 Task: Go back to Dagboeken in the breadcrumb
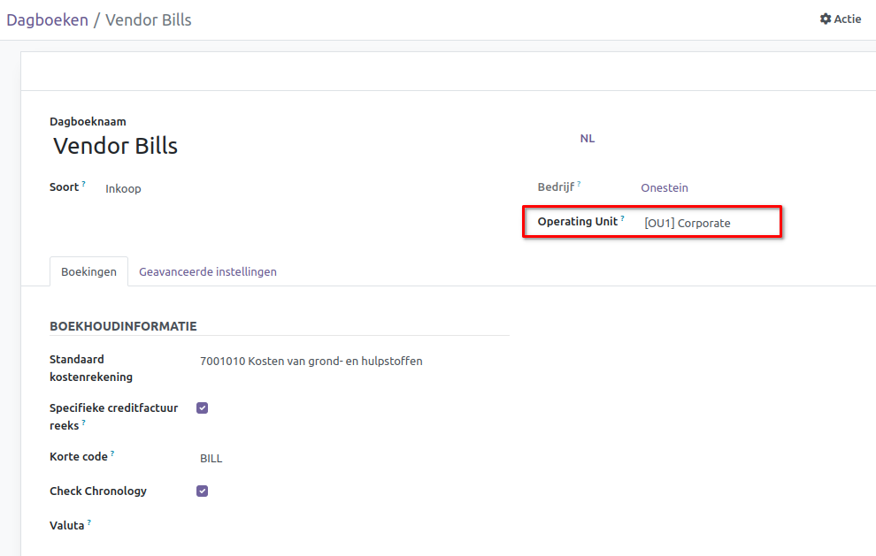point(47,19)
